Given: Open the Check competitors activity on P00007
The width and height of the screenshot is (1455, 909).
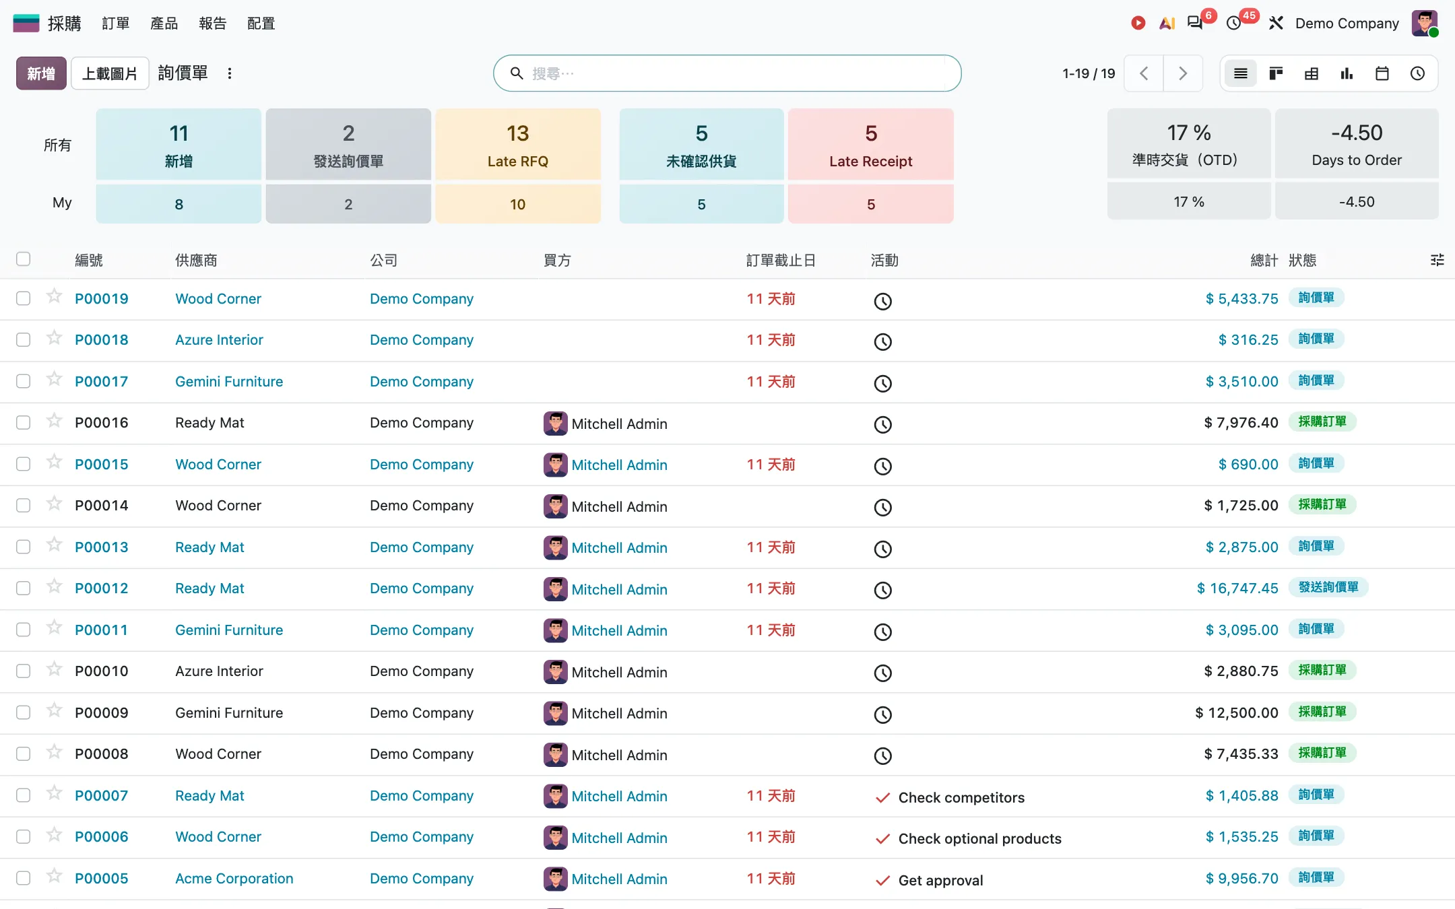Looking at the screenshot, I should tap(961, 797).
